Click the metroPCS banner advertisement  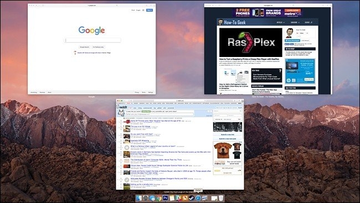coord(267,12)
